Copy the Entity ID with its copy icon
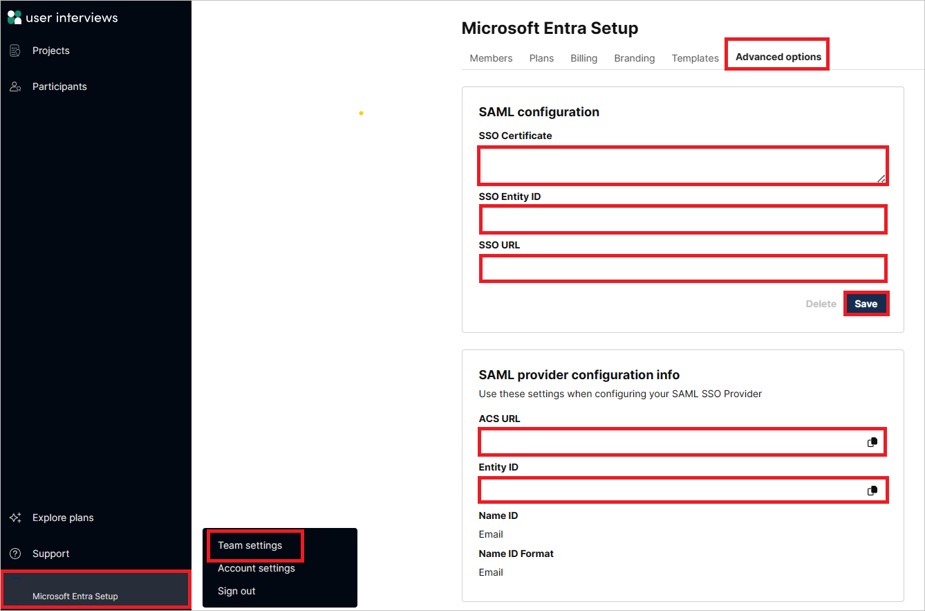Image resolution: width=925 pixels, height=611 pixels. tap(872, 490)
